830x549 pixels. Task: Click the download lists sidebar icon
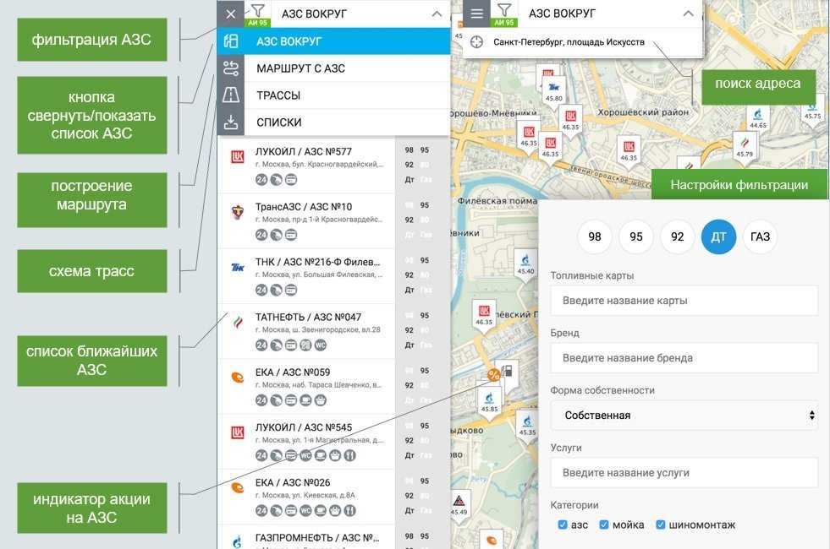coord(231,122)
